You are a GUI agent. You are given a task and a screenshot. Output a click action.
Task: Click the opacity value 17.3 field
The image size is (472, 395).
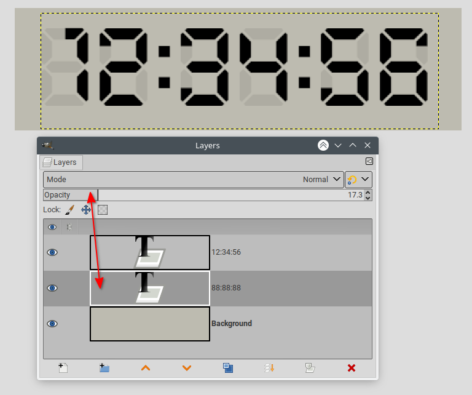pos(355,195)
